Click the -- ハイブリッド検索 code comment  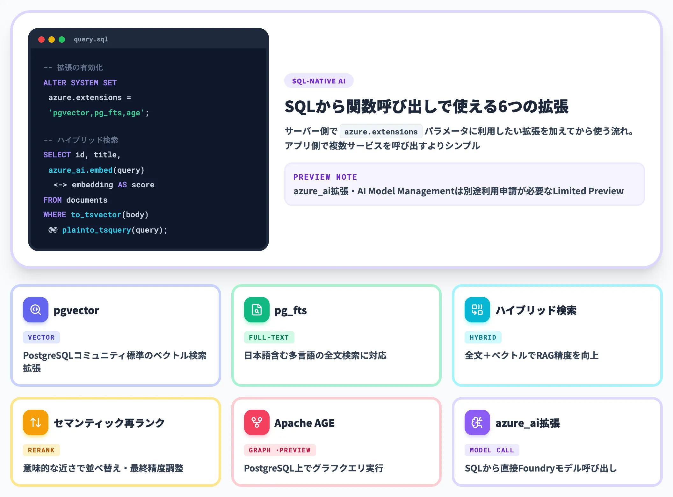tap(81, 140)
